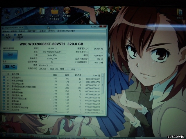
Task: Select raw value 000000000269
Action: (93, 104)
